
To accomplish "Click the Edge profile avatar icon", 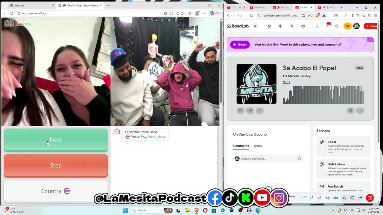I will (x=197, y=13).
